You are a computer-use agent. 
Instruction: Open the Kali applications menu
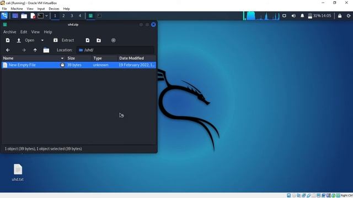tap(4, 16)
